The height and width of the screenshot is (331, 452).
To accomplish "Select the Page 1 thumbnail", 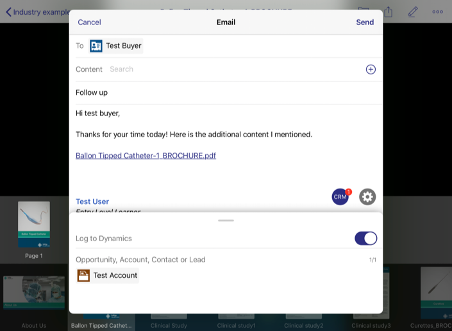I will (x=34, y=225).
